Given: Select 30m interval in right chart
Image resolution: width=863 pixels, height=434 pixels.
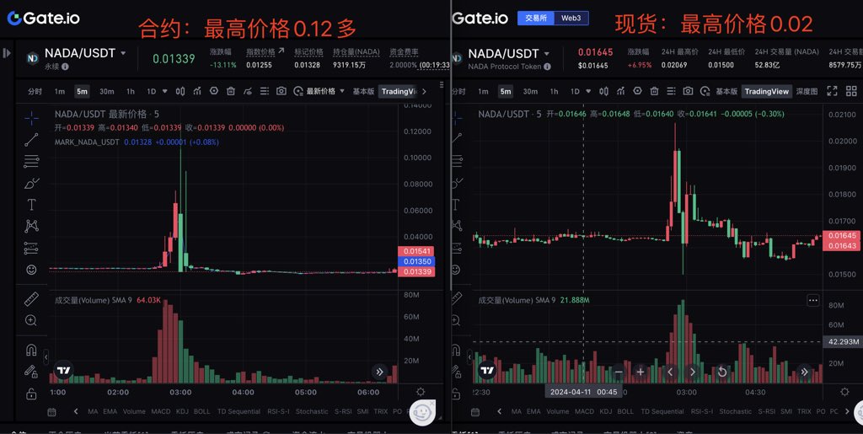Looking at the screenshot, I should (x=530, y=91).
